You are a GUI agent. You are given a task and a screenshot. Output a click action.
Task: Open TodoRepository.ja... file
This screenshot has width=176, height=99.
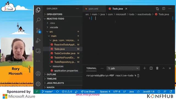click(x=63, y=62)
